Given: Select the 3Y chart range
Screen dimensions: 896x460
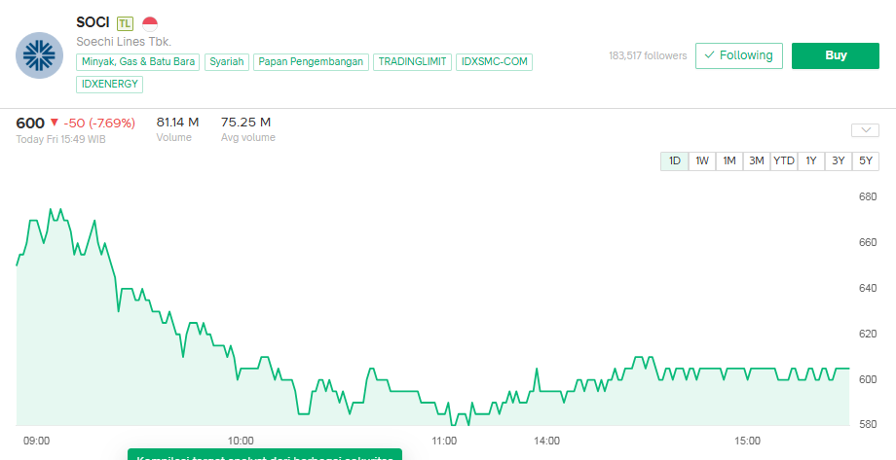Looking at the screenshot, I should click(838, 161).
